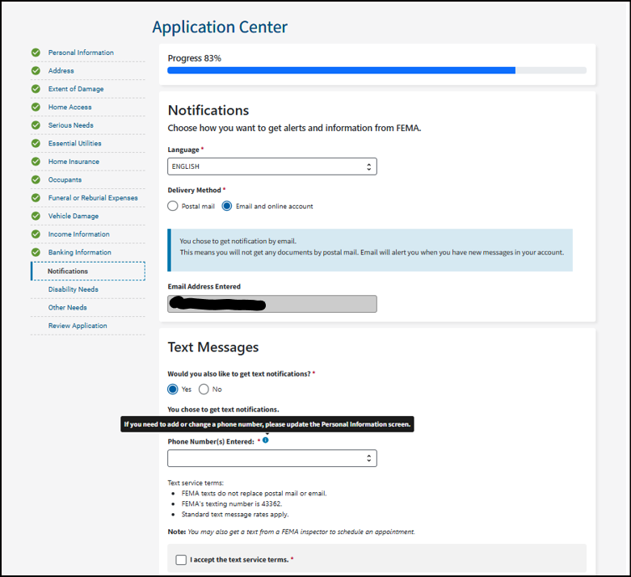Click green checkmark icon next to Vehicle Damage

(36, 216)
